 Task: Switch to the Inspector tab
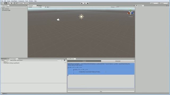(140, 6)
